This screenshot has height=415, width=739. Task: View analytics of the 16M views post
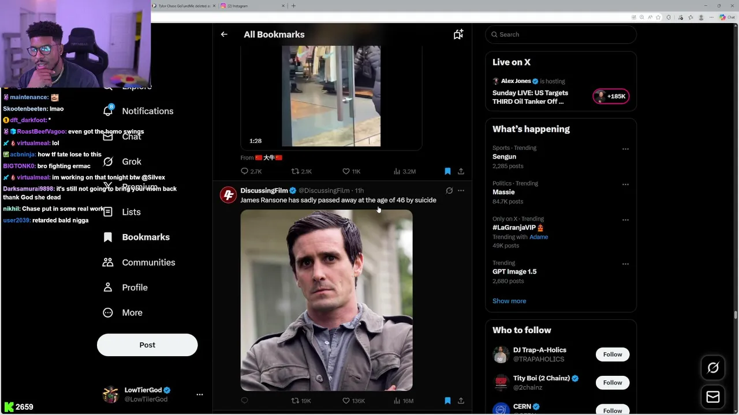point(403,401)
